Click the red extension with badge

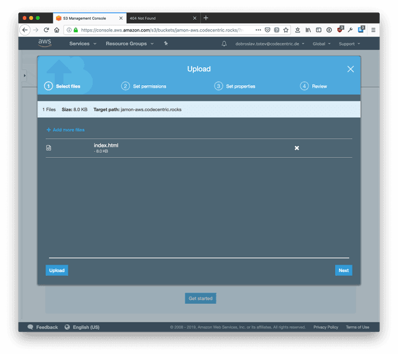pyautogui.click(x=340, y=29)
